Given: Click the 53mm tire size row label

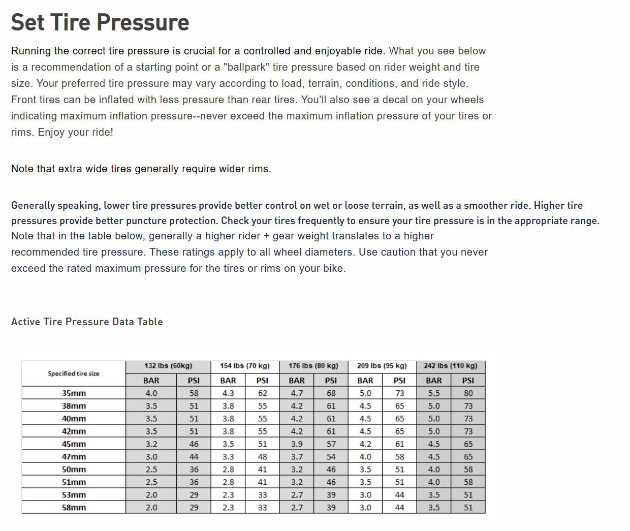Looking at the screenshot, I should tap(74, 495).
